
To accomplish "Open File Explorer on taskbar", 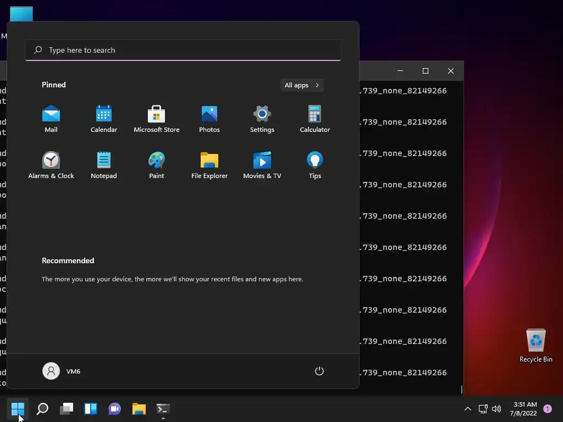I will point(139,409).
